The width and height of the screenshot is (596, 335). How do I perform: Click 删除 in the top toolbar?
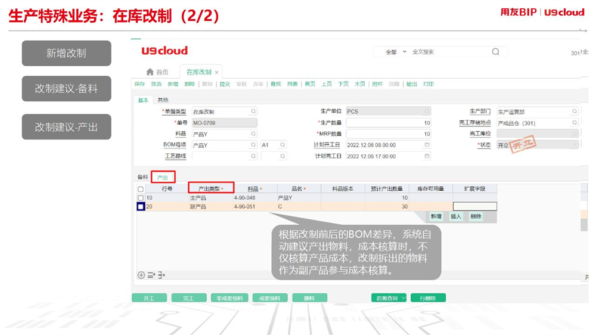coord(190,84)
